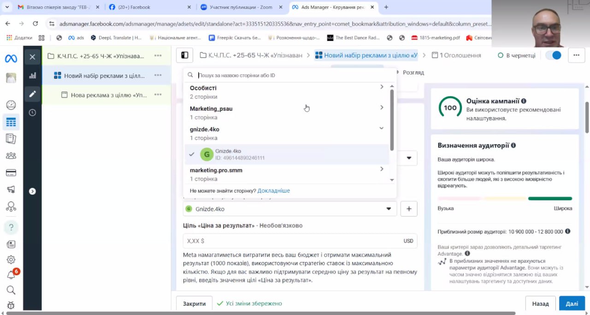Open the Gnizde.4ko page dropdown

(x=289, y=209)
